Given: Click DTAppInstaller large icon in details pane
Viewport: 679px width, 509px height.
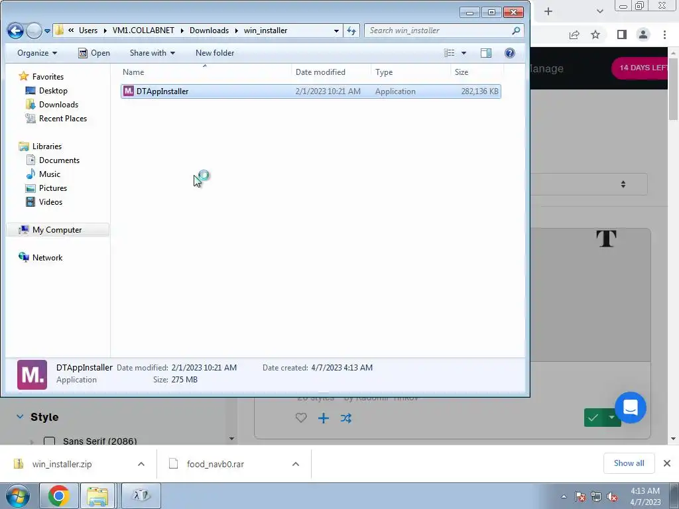Looking at the screenshot, I should 32,374.
